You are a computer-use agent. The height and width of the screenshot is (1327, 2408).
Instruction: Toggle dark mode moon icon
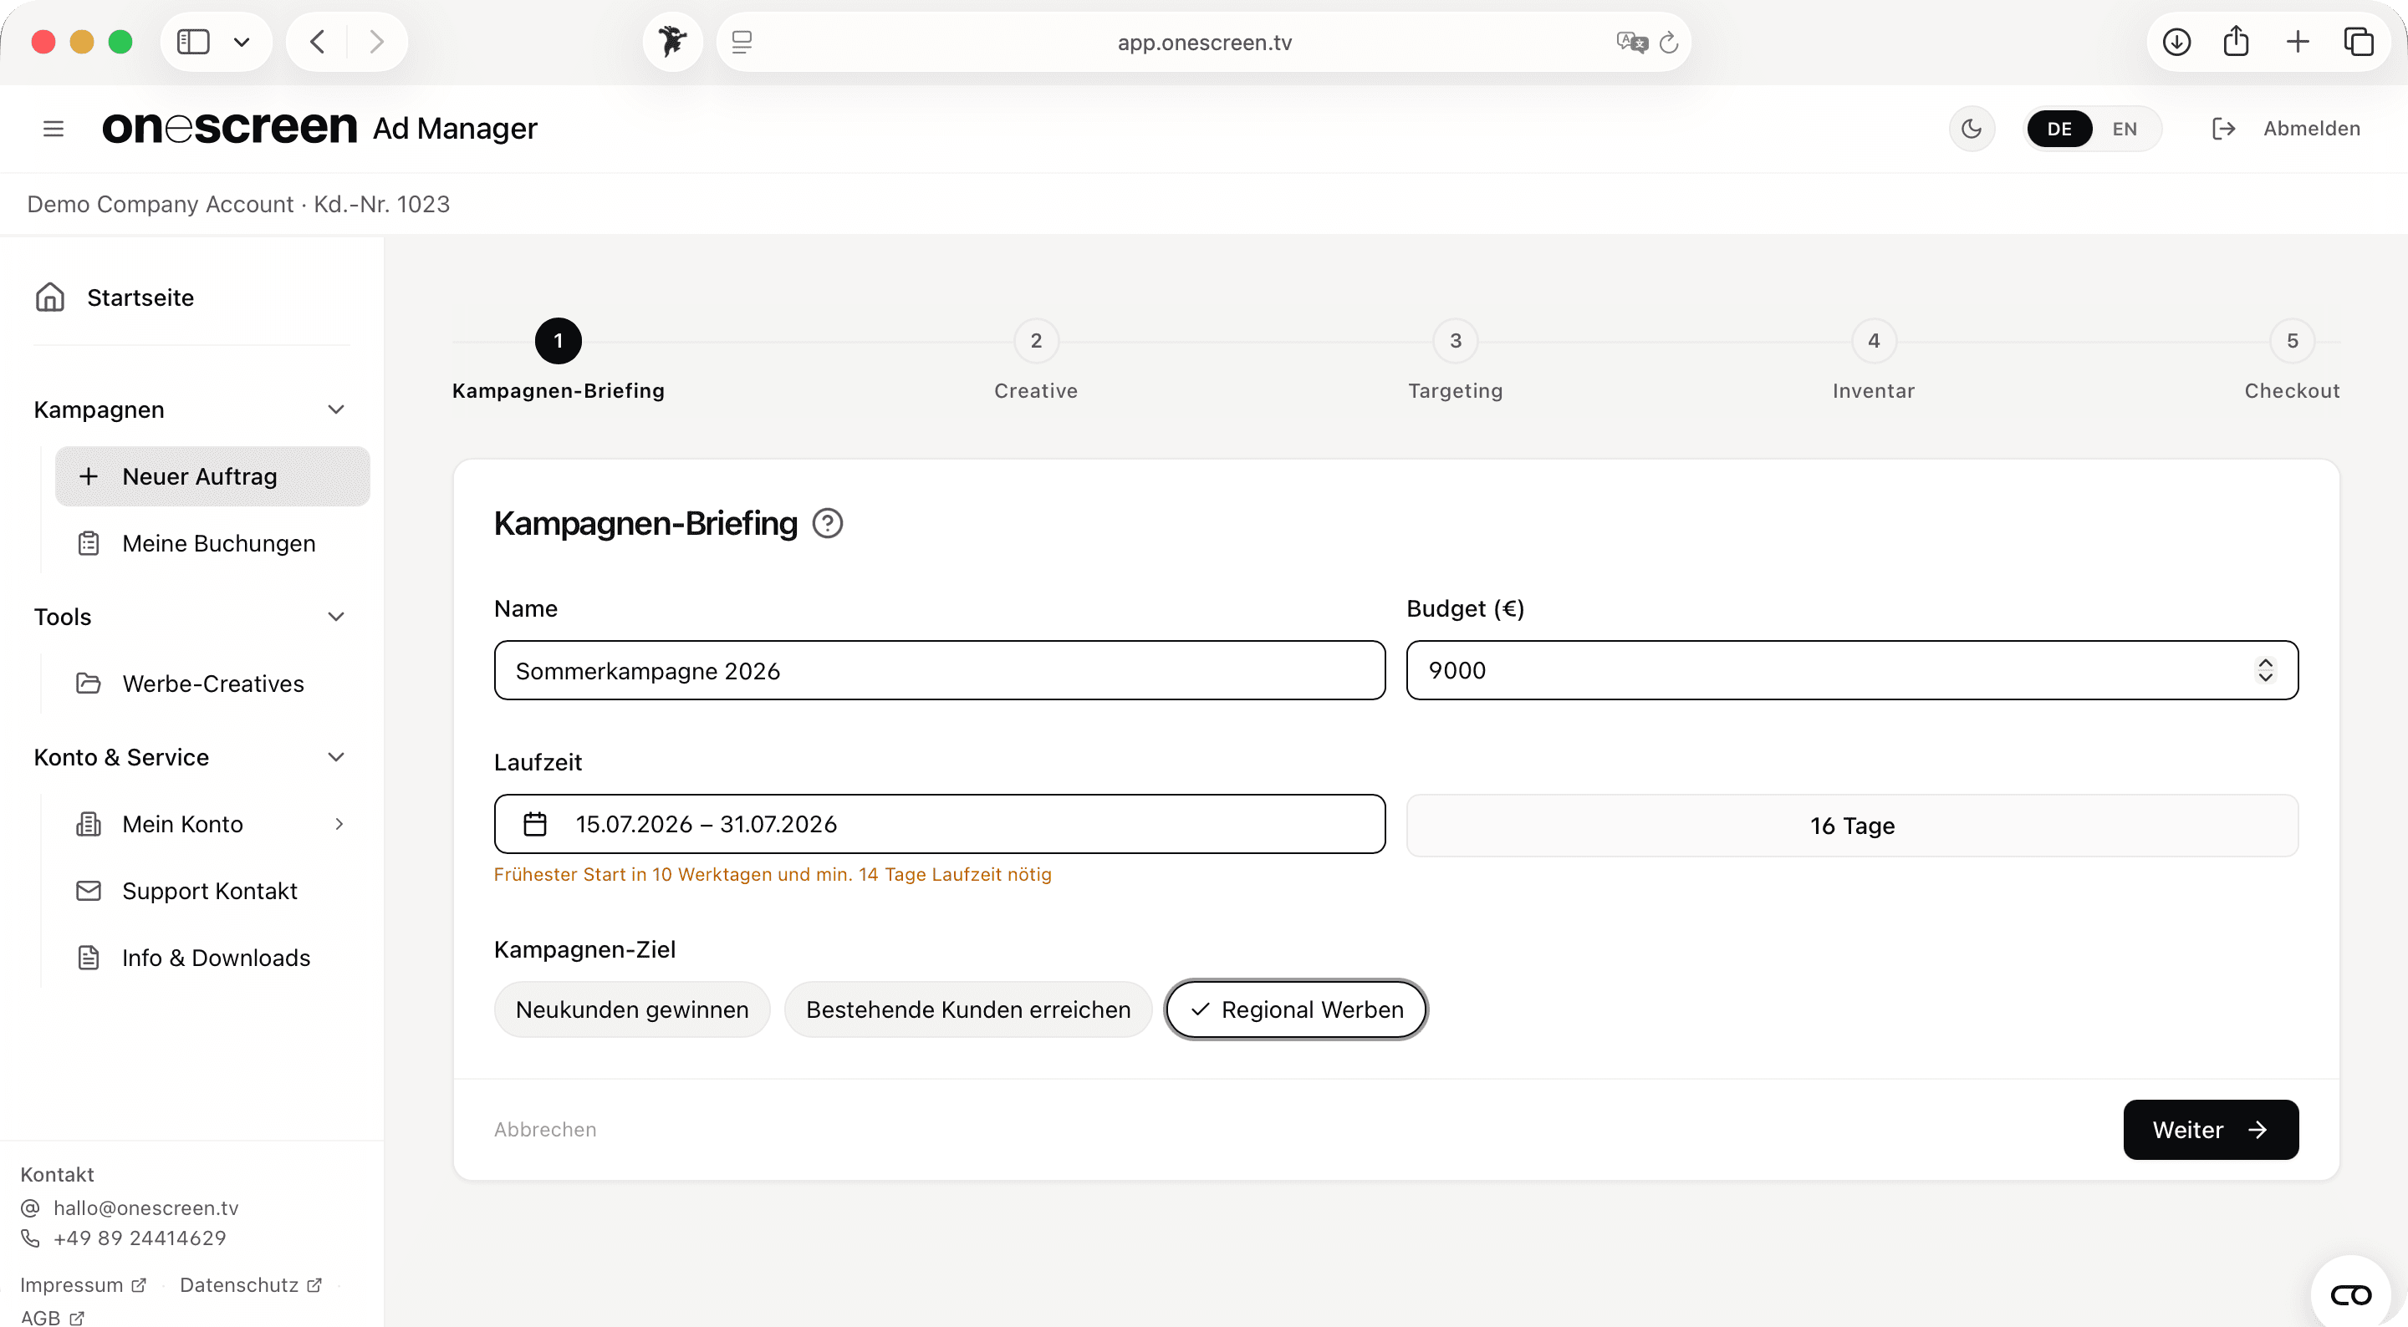[1972, 129]
